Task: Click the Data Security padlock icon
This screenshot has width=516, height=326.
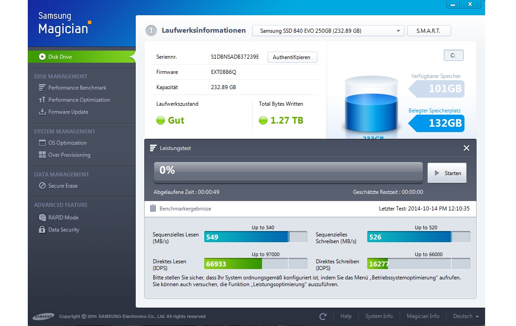Action: tap(42, 230)
